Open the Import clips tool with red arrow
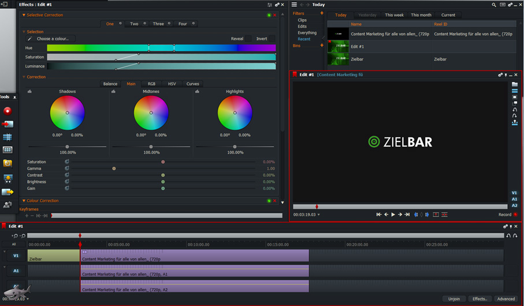This screenshot has width=524, height=306. pyautogui.click(x=8, y=124)
